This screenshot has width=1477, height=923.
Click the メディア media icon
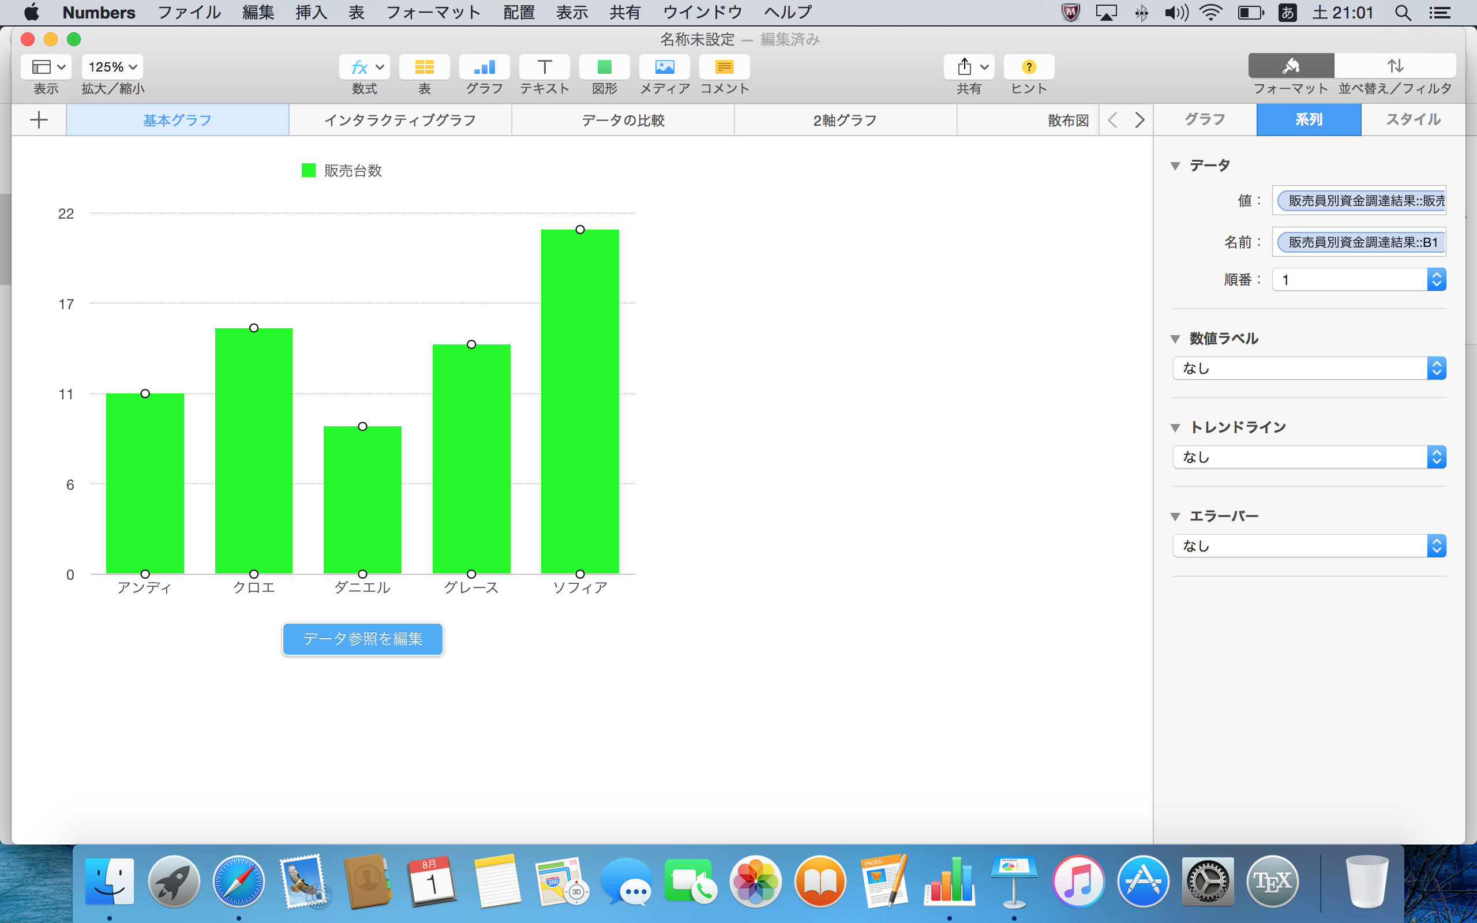click(664, 66)
